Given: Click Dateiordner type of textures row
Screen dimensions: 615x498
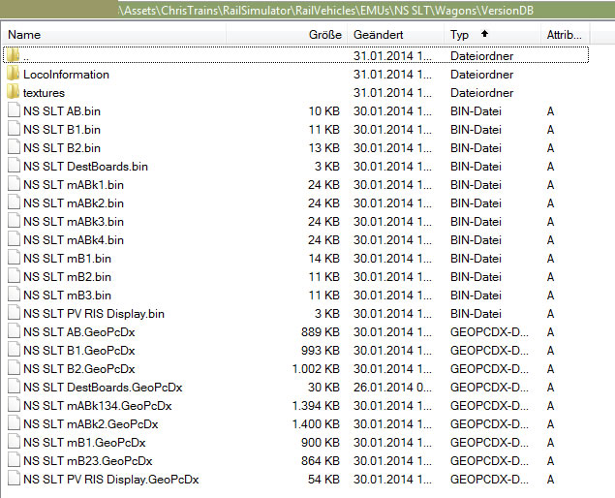Looking at the screenshot, I should [x=481, y=93].
